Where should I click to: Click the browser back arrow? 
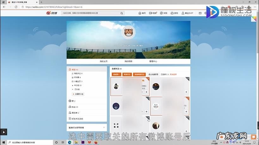4,7
